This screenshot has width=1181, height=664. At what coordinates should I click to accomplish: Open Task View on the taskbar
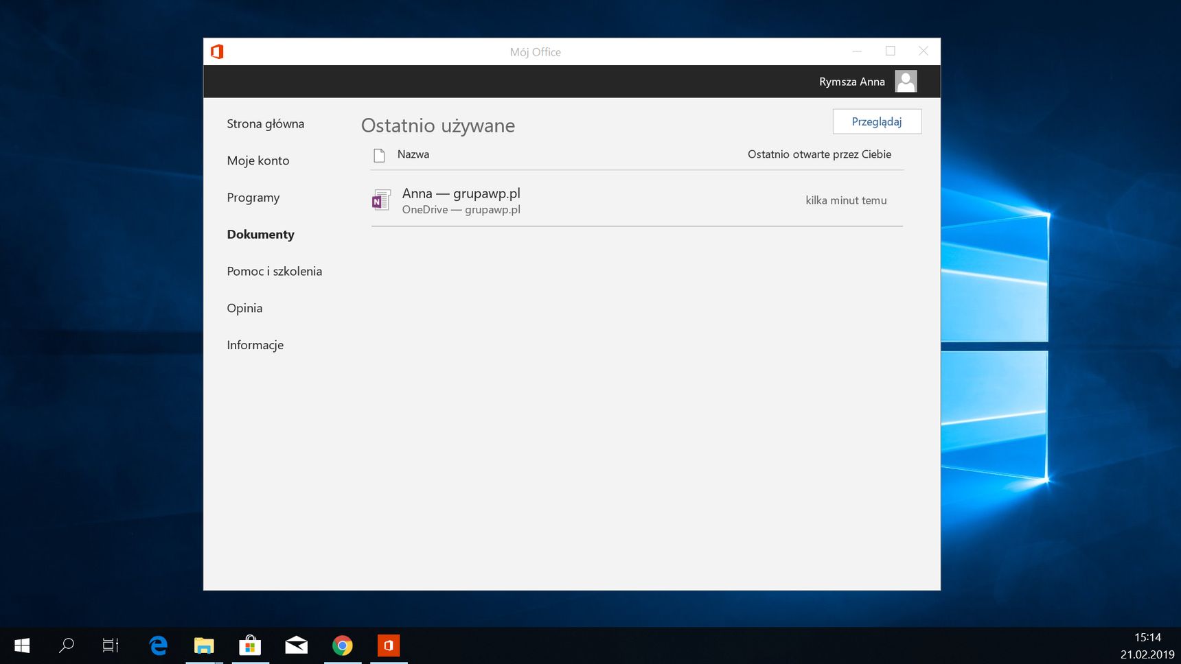(x=111, y=645)
